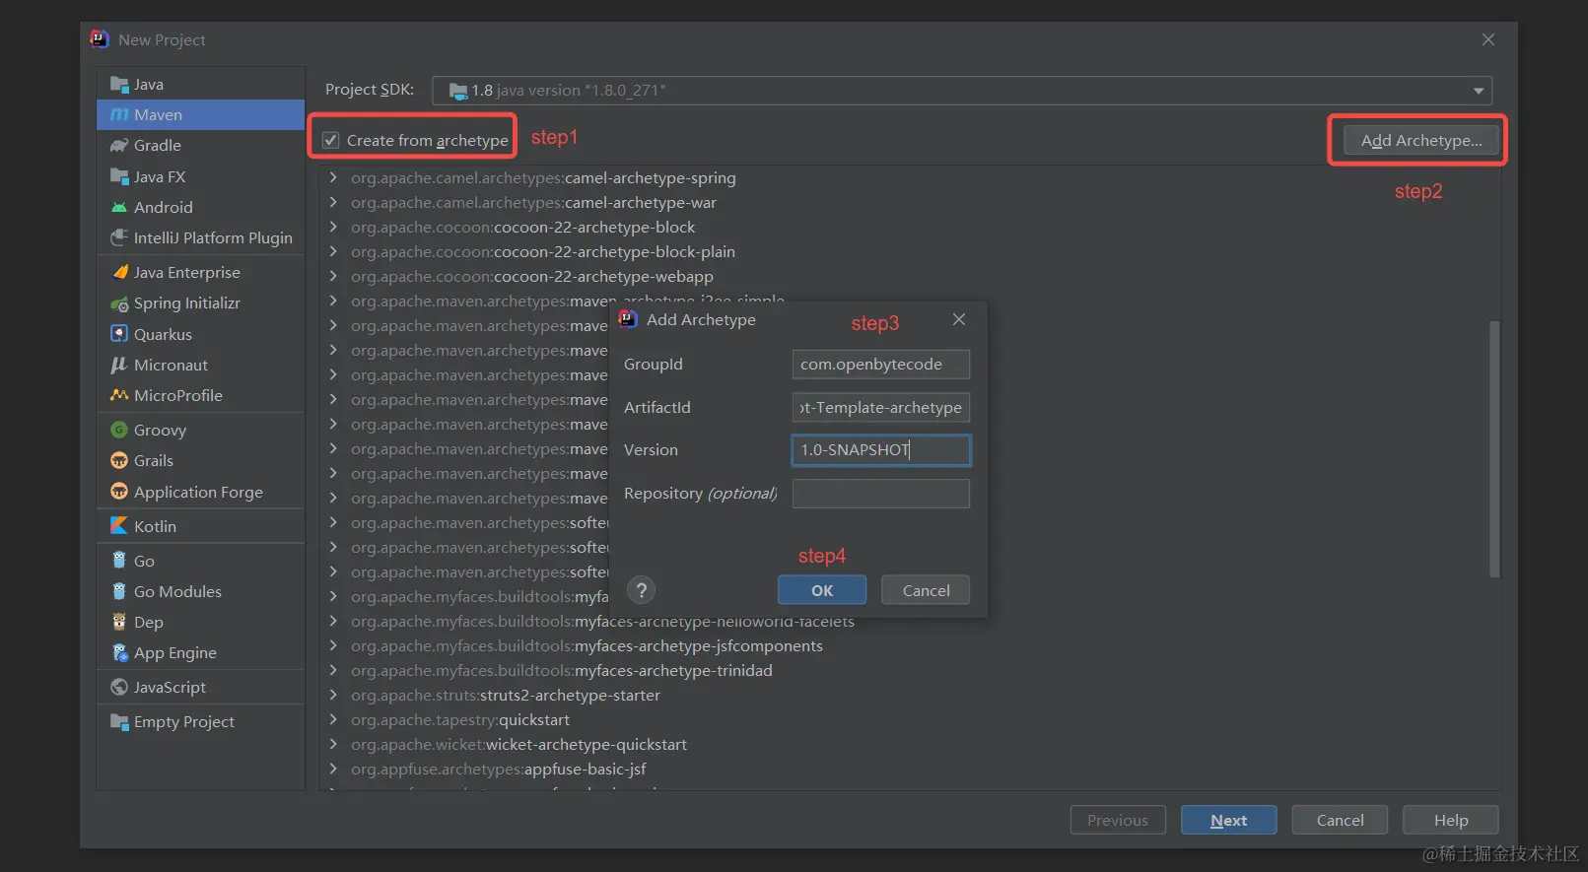Select the Spring Initializr icon
The width and height of the screenshot is (1588, 872).
click(119, 303)
